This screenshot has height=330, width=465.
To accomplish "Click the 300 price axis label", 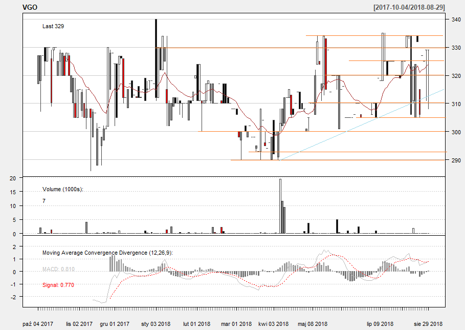I will [456, 132].
